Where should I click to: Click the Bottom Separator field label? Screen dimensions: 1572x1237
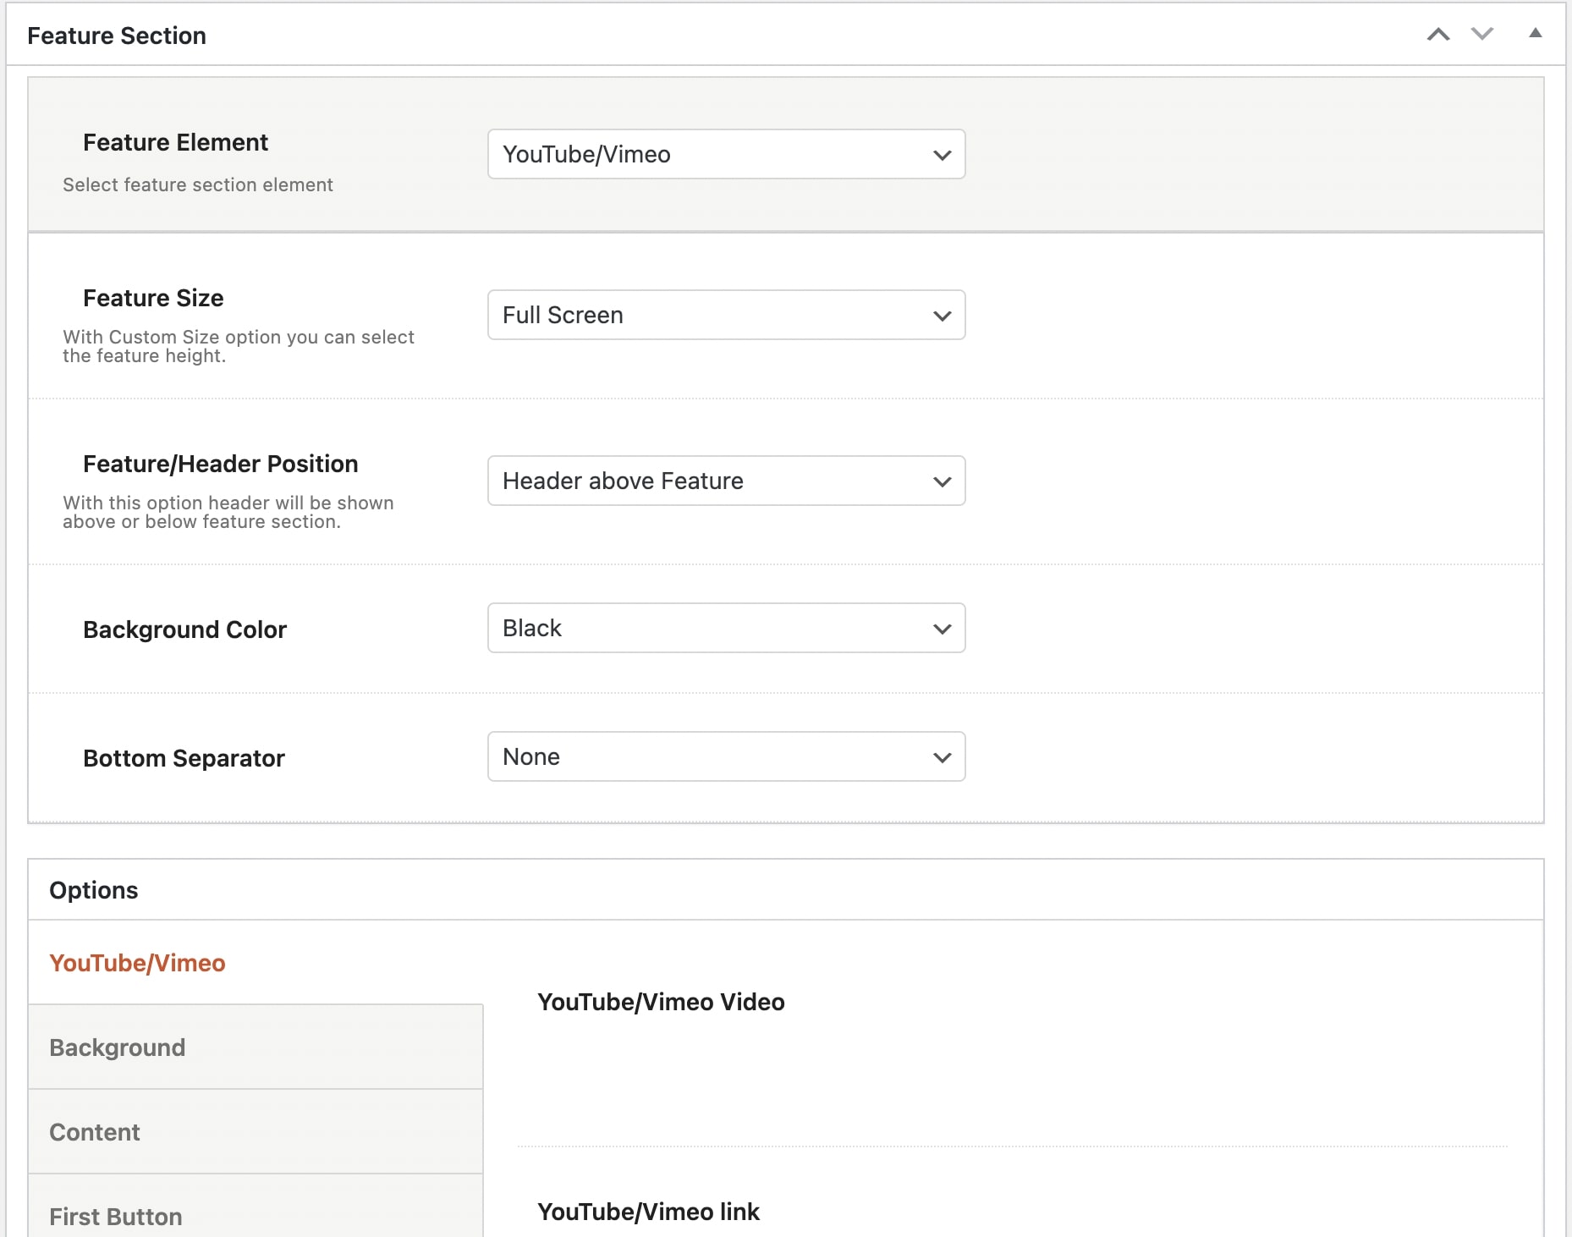click(184, 758)
